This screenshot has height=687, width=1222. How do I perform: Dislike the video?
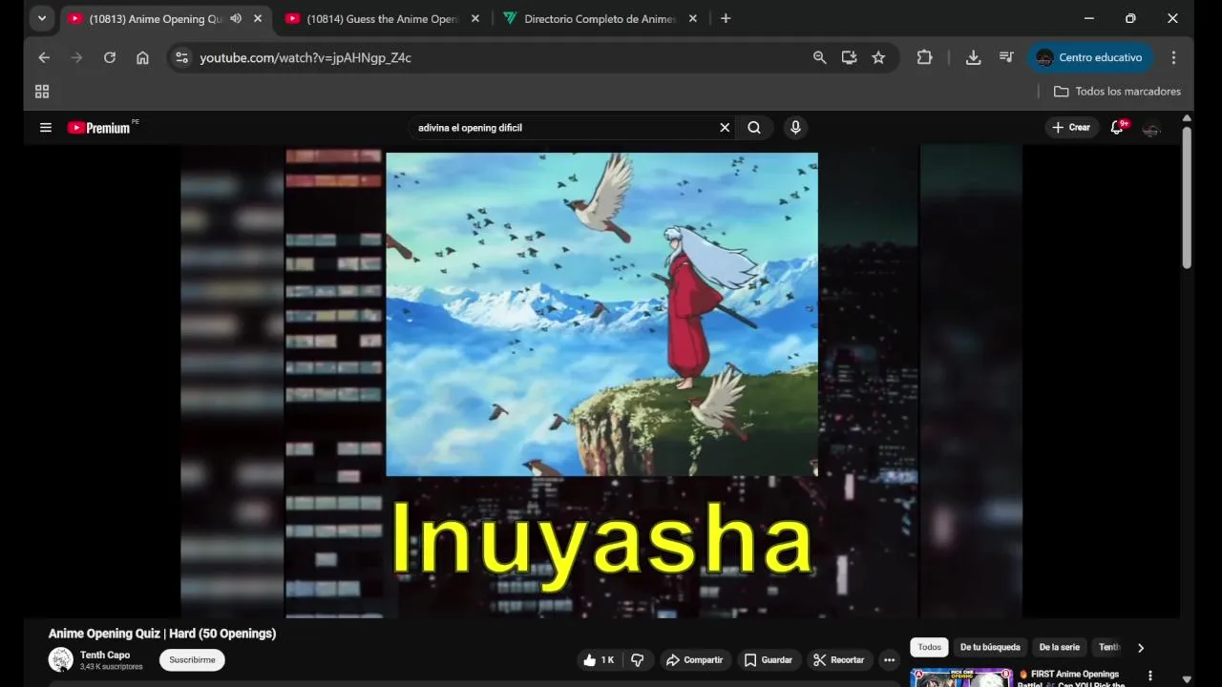(638, 659)
